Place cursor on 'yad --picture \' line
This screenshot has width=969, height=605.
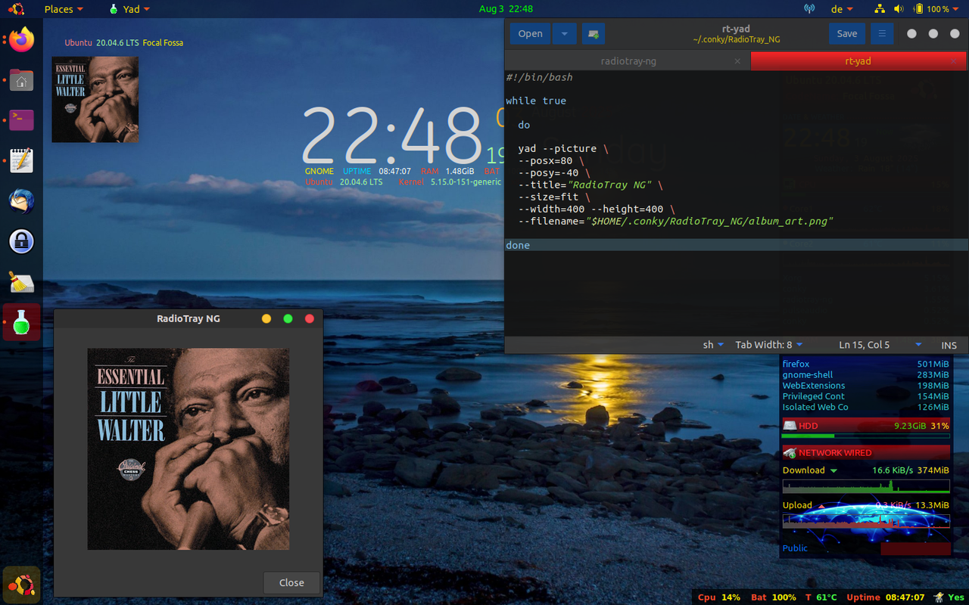[x=563, y=148]
